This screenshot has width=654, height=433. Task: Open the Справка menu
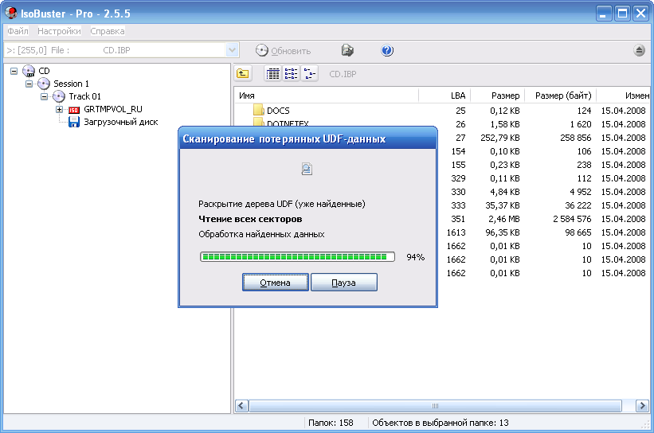click(108, 31)
